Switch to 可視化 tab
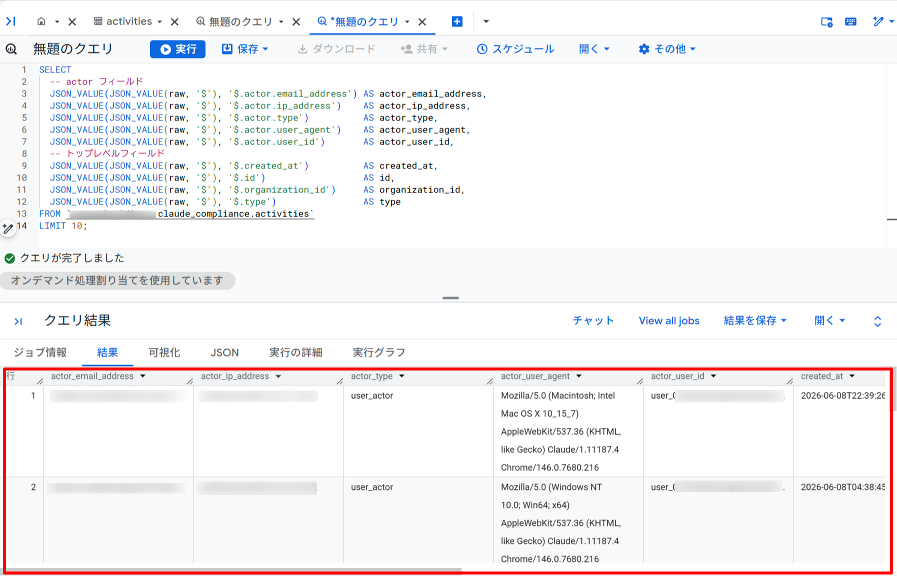 pyautogui.click(x=164, y=352)
